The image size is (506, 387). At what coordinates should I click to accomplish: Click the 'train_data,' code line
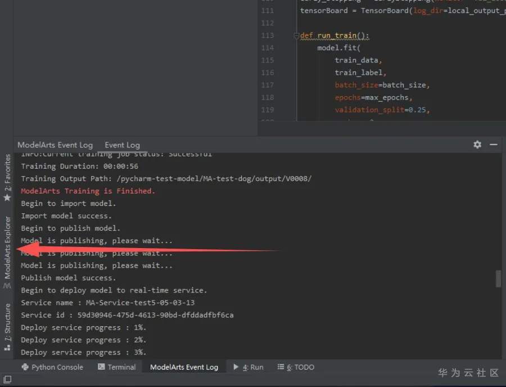pos(359,60)
